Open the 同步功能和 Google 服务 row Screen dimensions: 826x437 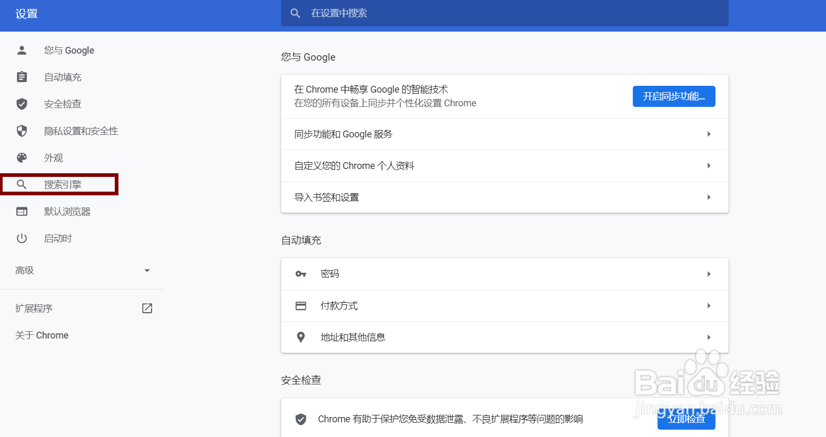coord(505,134)
